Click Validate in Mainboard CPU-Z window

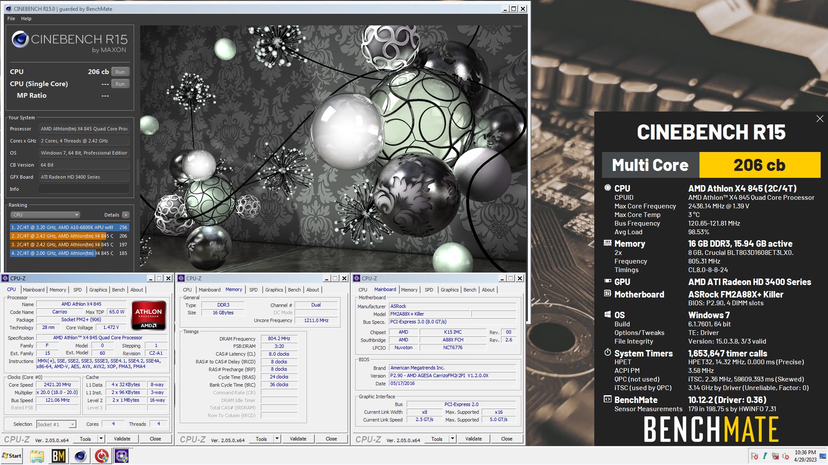474,439
